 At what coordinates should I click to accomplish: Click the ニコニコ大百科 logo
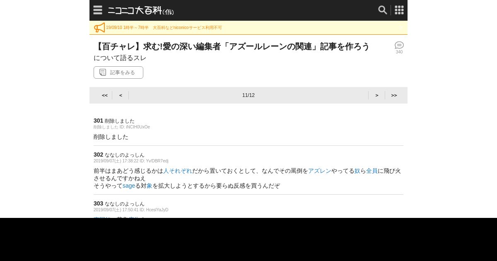click(141, 11)
